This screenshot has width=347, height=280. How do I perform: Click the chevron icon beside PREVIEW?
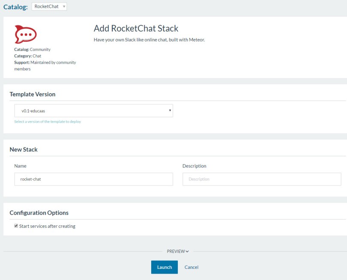pyautogui.click(x=188, y=251)
